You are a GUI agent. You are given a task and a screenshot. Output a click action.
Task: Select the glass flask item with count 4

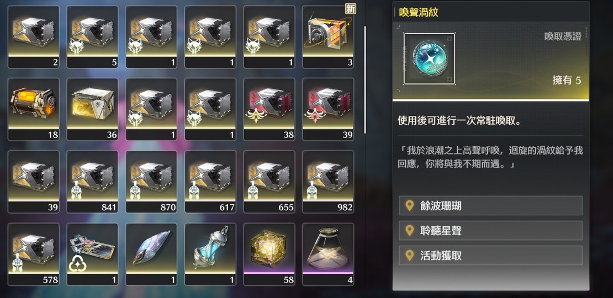(328, 254)
